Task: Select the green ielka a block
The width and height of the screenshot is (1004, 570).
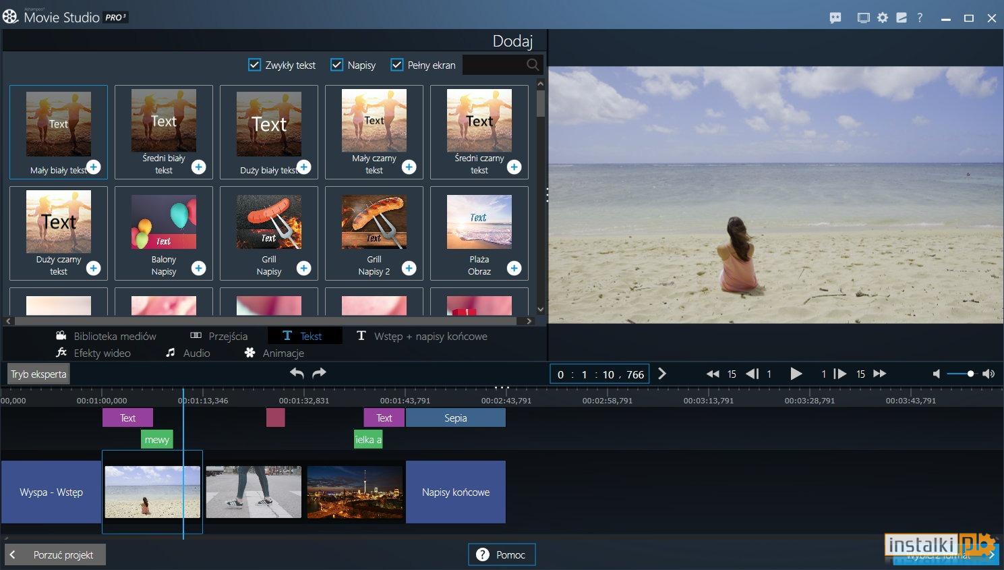Action: pos(368,439)
